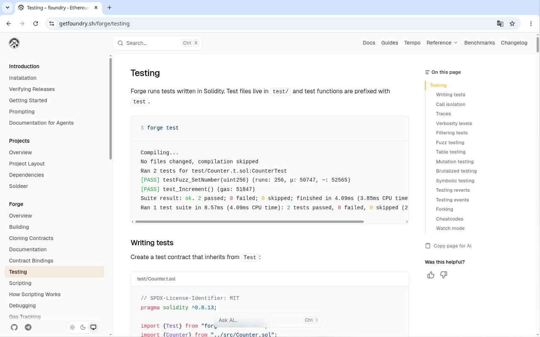Image resolution: width=540 pixels, height=337 pixels.
Task: Open Dependencies in the sidebar
Action: click(x=27, y=175)
